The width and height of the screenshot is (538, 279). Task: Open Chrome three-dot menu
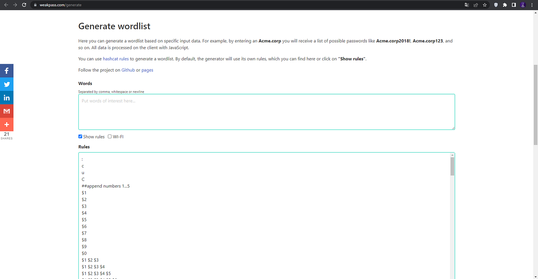click(532, 5)
